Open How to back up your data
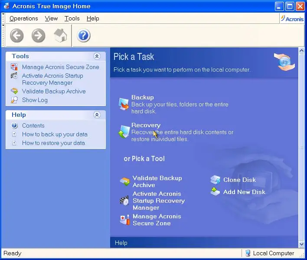Image resolution: width=307 pixels, height=260 pixels. [x=55, y=134]
